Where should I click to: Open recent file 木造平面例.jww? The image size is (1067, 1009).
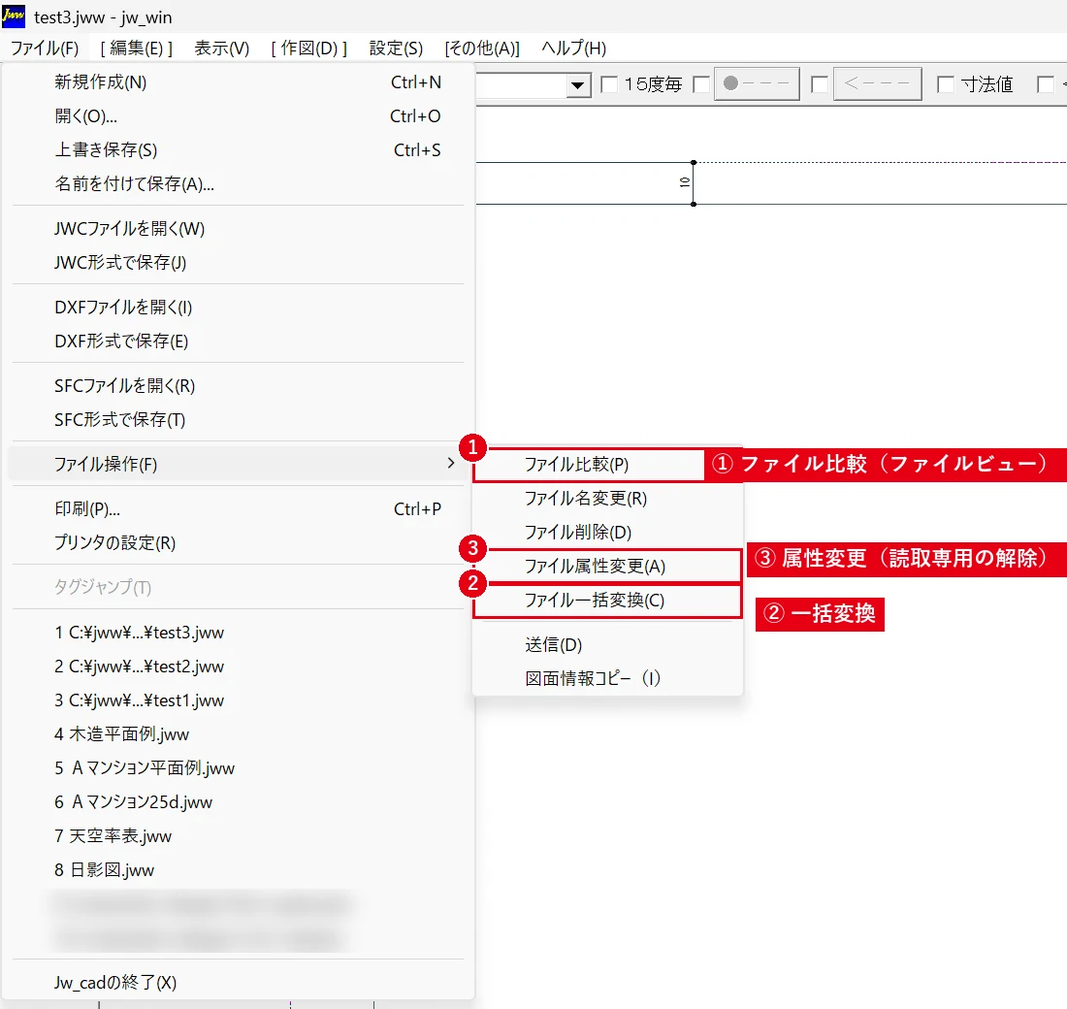239,734
